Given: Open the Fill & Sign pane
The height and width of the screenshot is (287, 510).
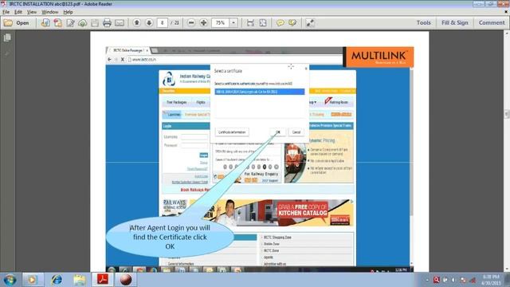Looking at the screenshot, I should click(455, 23).
